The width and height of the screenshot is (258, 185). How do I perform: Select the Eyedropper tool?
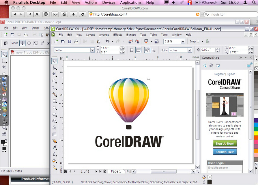pyautogui.click(x=54, y=147)
